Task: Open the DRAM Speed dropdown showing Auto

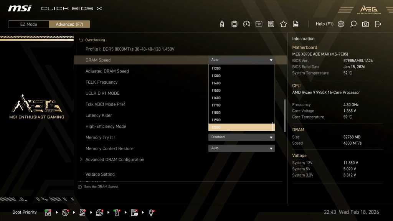Action: (x=241, y=60)
